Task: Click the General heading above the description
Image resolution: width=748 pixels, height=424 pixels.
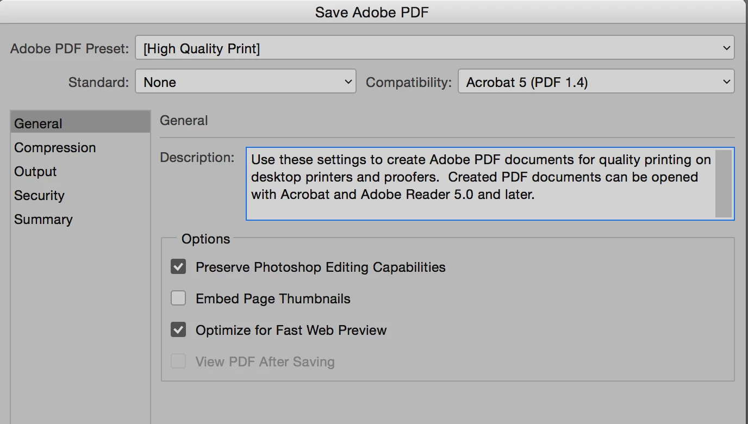Action: click(x=184, y=121)
